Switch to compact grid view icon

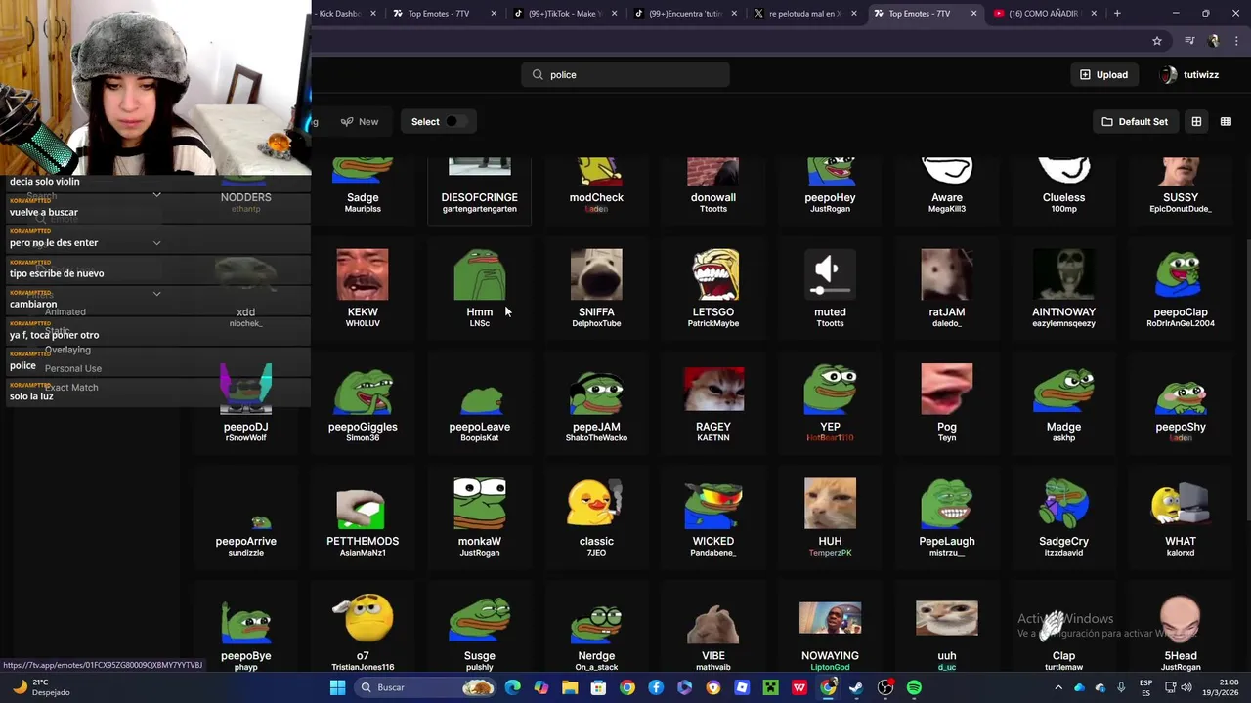[x=1226, y=121]
